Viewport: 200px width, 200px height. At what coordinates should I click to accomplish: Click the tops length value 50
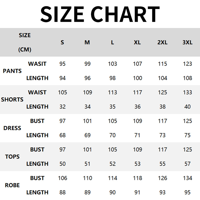pyautogui.click(x=62, y=164)
